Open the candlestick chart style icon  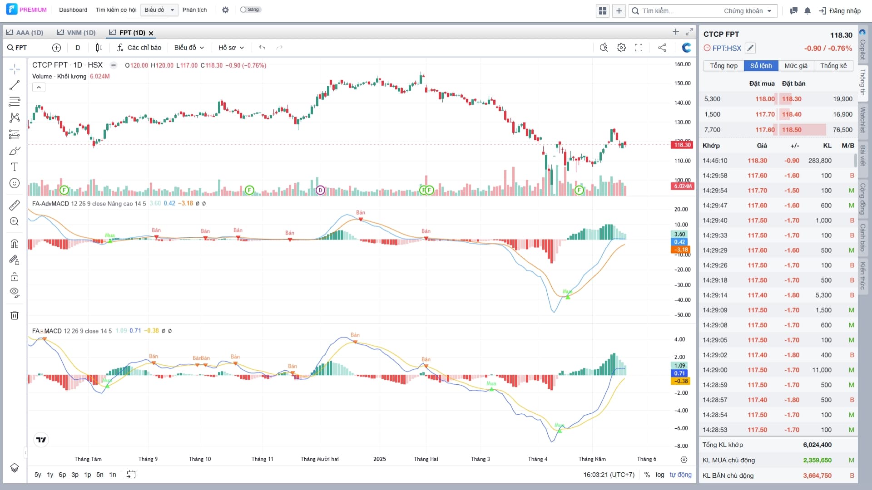99,48
